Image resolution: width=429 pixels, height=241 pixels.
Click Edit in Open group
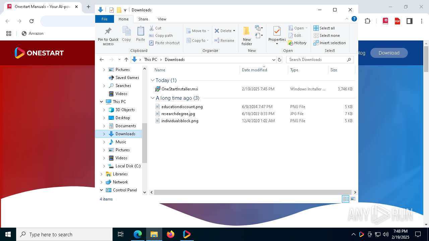295,35
